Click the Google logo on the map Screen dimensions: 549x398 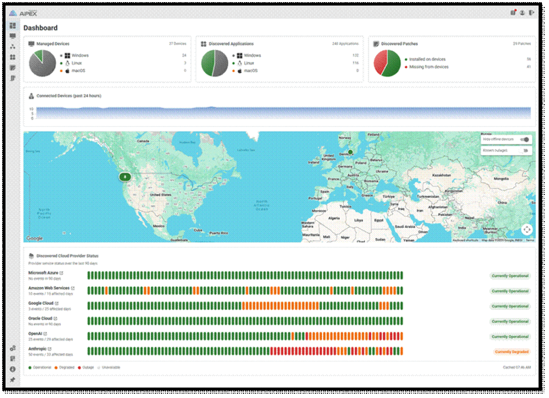click(34, 238)
